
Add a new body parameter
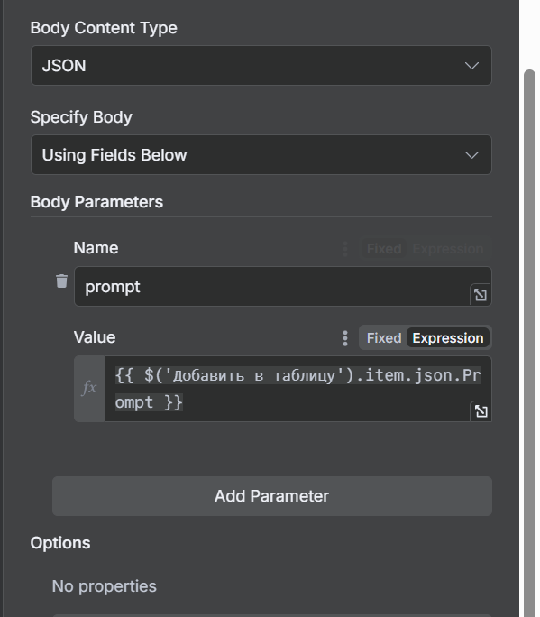coord(271,496)
